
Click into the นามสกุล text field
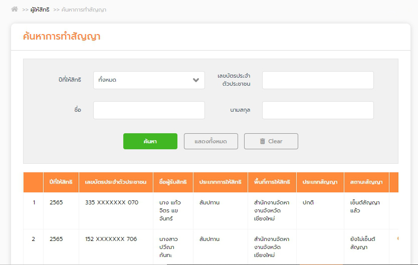318,110
